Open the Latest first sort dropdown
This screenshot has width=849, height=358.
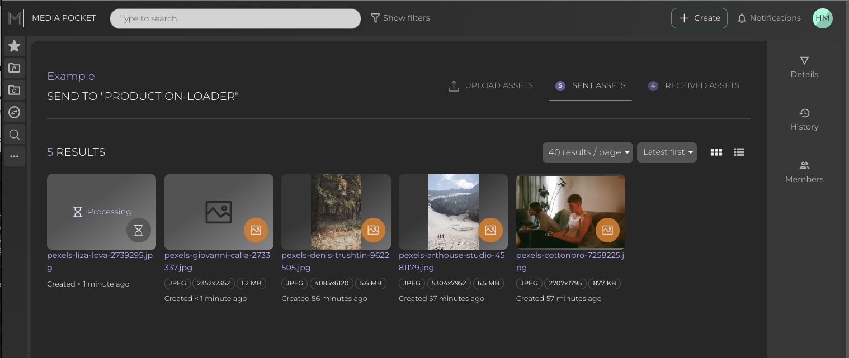click(667, 152)
